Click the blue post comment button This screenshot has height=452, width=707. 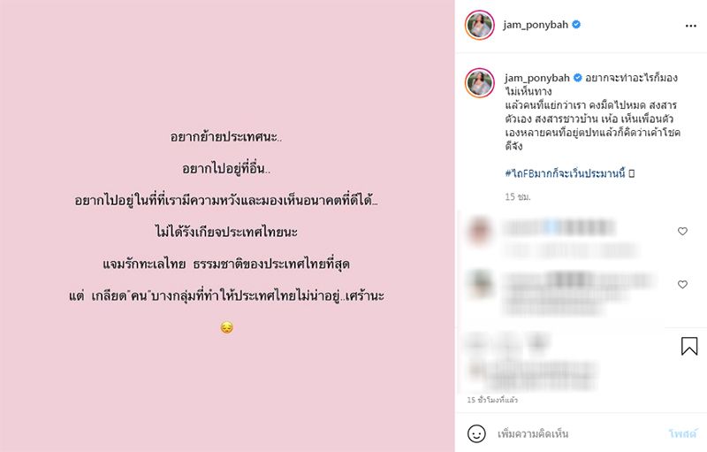click(682, 433)
